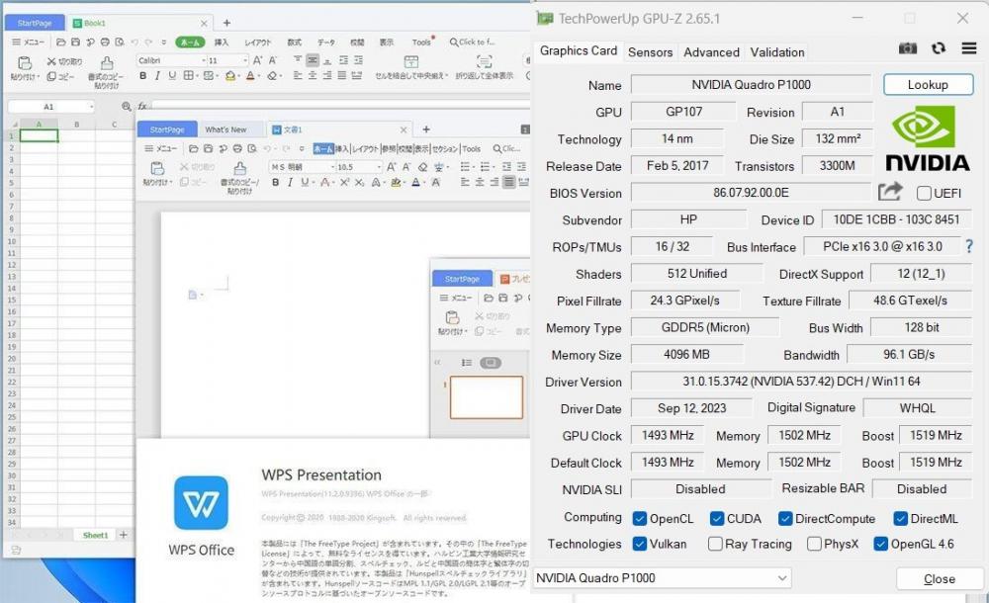Image resolution: width=989 pixels, height=603 pixels.
Task: Open the GPU-Z hamburger menu
Action: pos(969,48)
